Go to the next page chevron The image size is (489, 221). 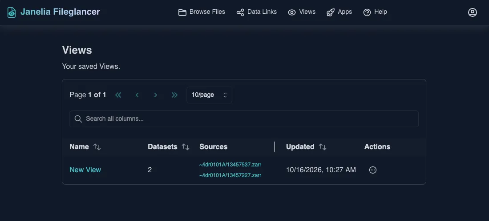156,95
